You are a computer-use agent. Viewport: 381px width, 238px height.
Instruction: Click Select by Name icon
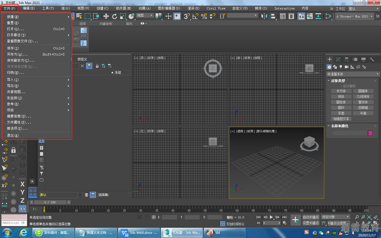click(79, 16)
